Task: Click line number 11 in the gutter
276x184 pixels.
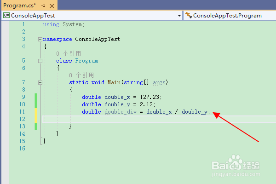Action: tap(22, 112)
